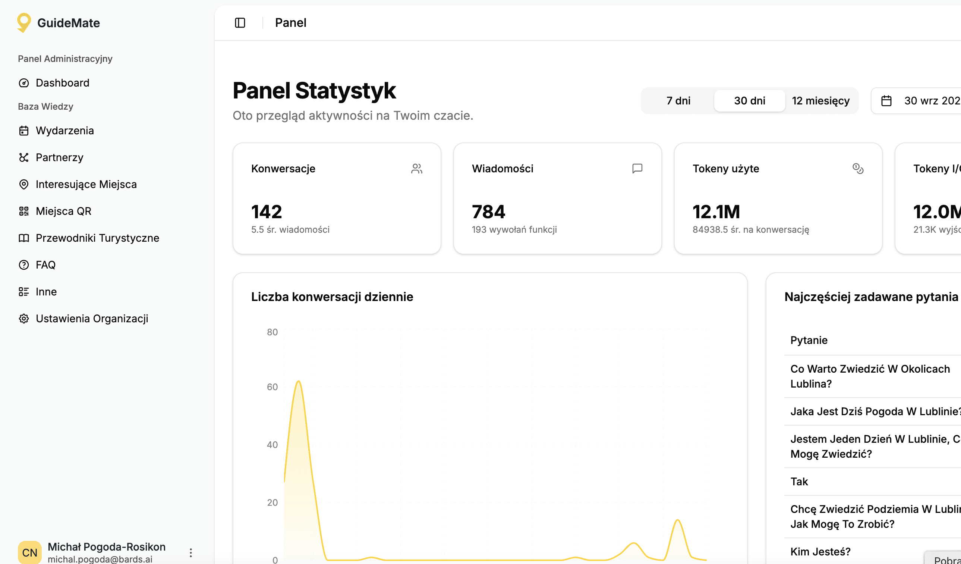This screenshot has width=961, height=564.
Task: Navigate to Interesujące Miejsca
Action: click(x=86, y=184)
